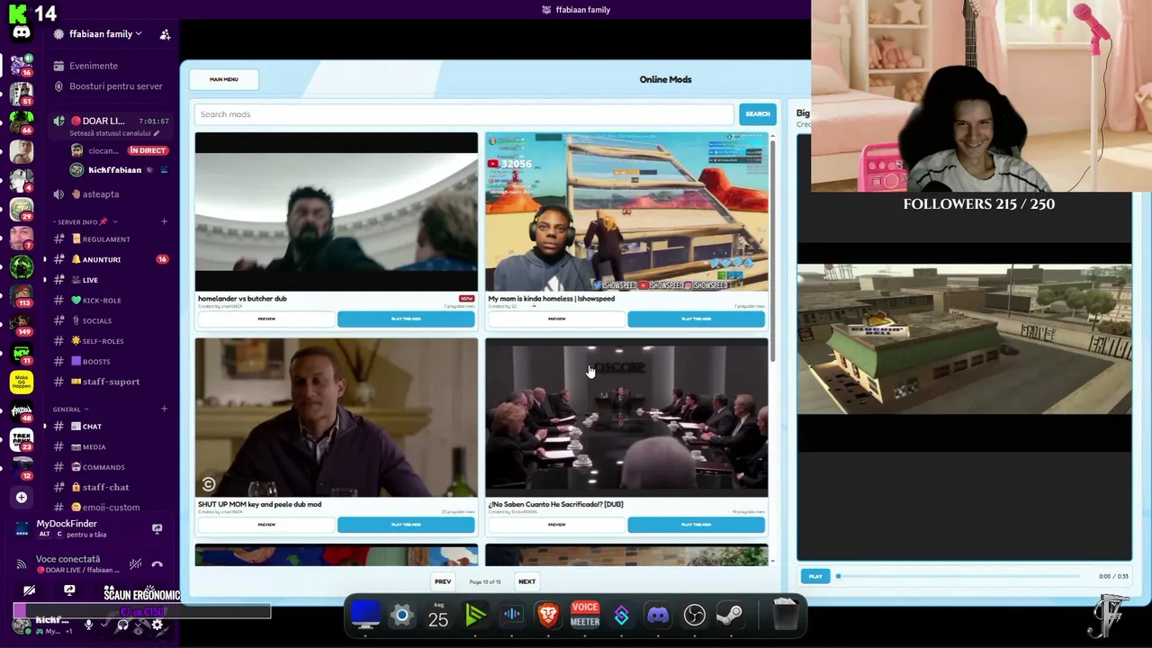Toggle headphones deafen

click(123, 624)
